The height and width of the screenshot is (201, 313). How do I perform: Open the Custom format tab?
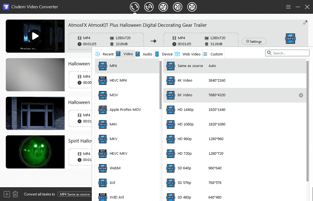point(213,54)
